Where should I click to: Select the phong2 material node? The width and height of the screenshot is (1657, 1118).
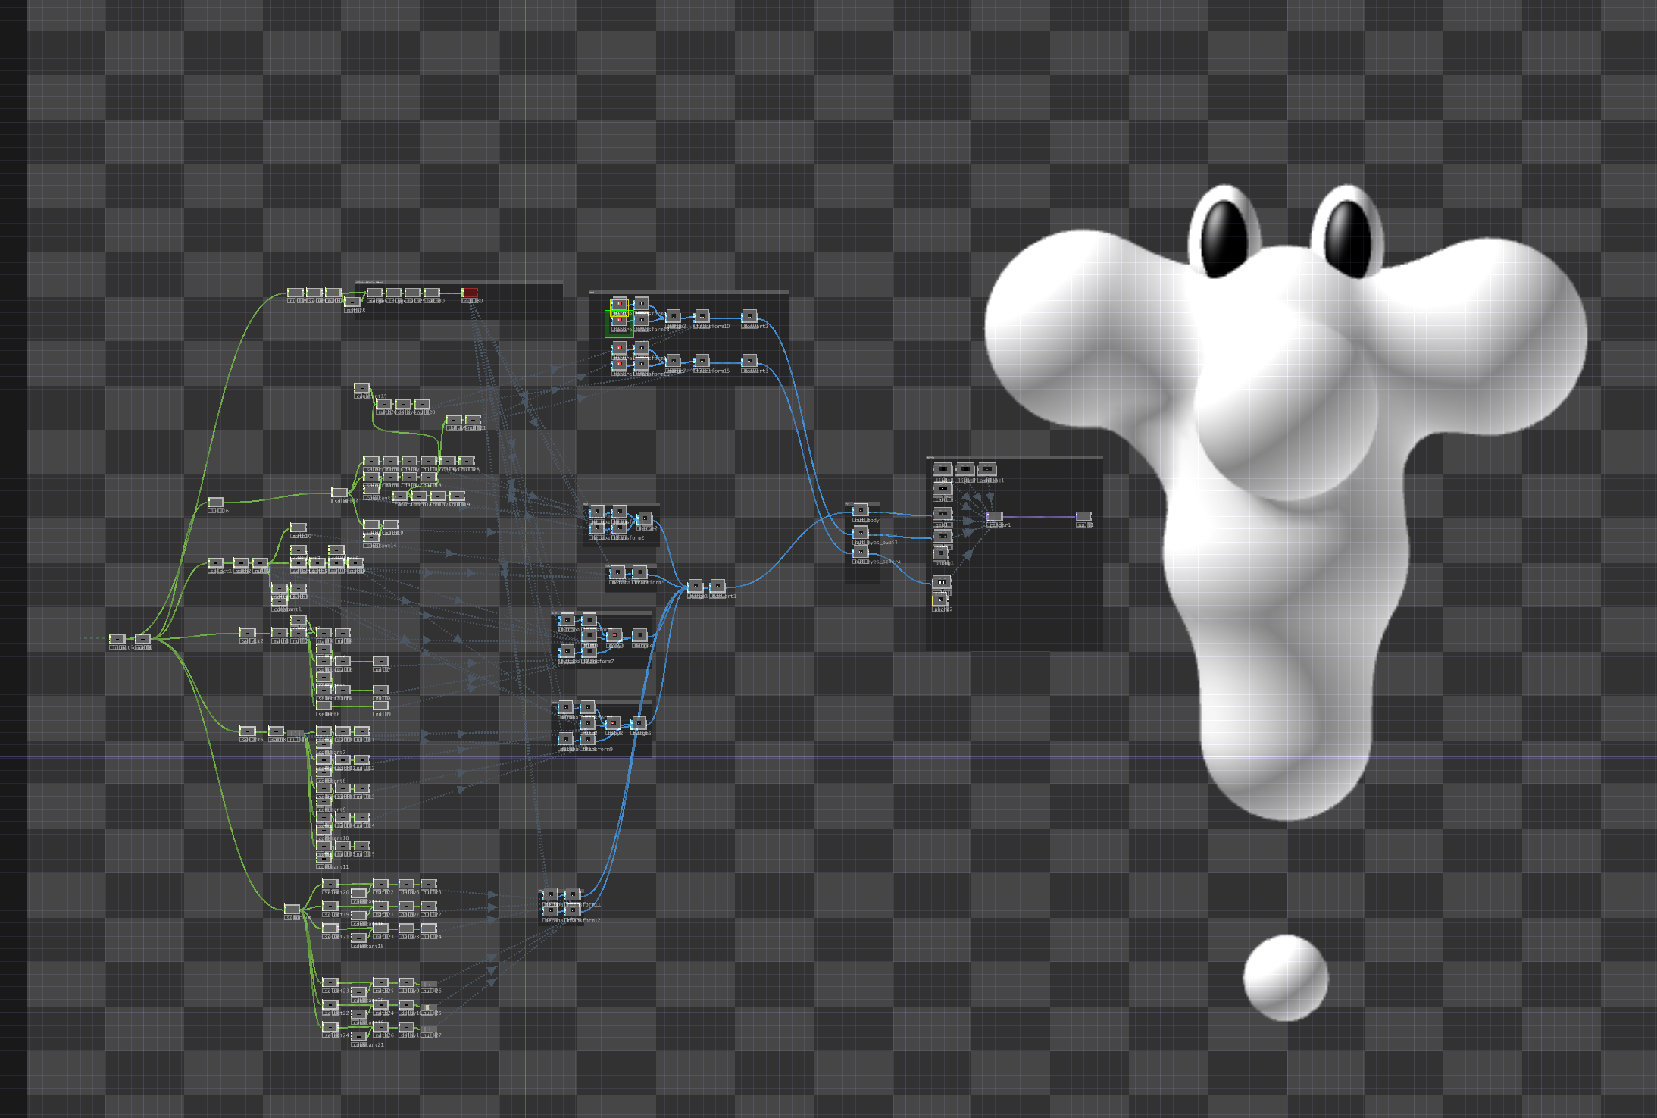pos(939,600)
